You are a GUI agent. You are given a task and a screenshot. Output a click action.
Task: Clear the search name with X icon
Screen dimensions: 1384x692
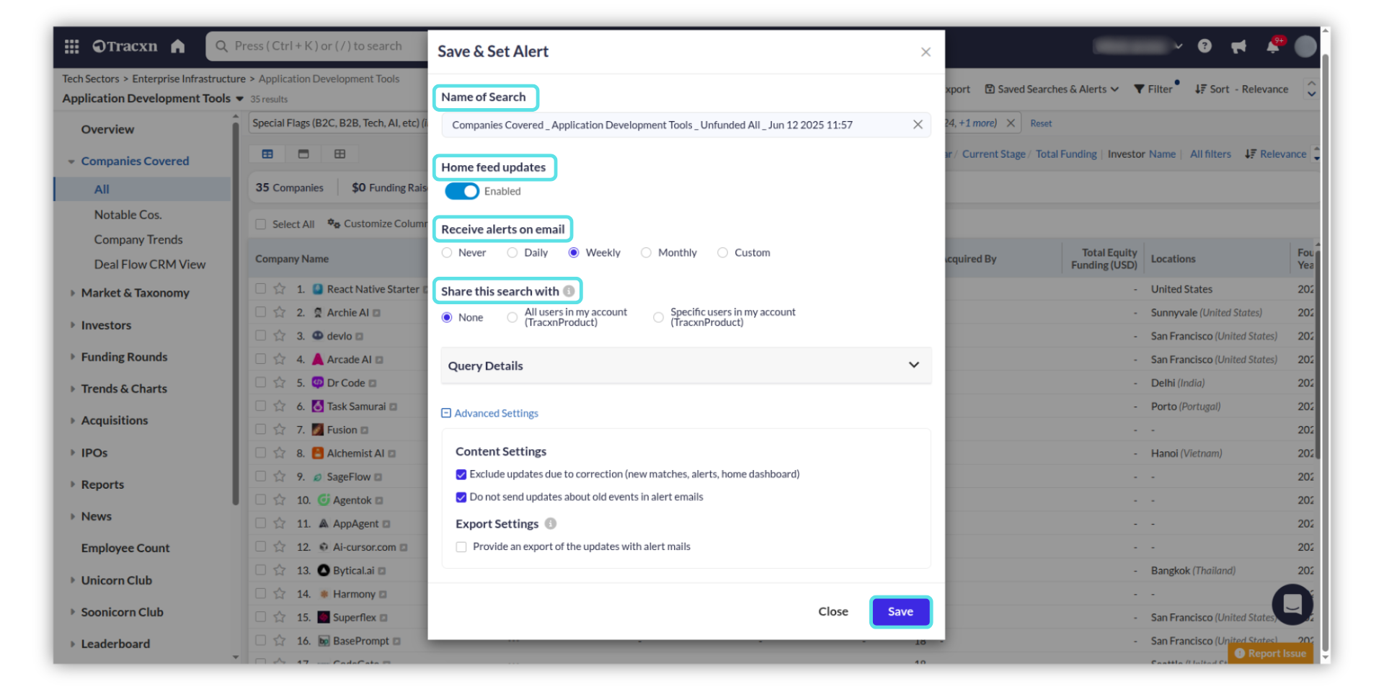918,125
